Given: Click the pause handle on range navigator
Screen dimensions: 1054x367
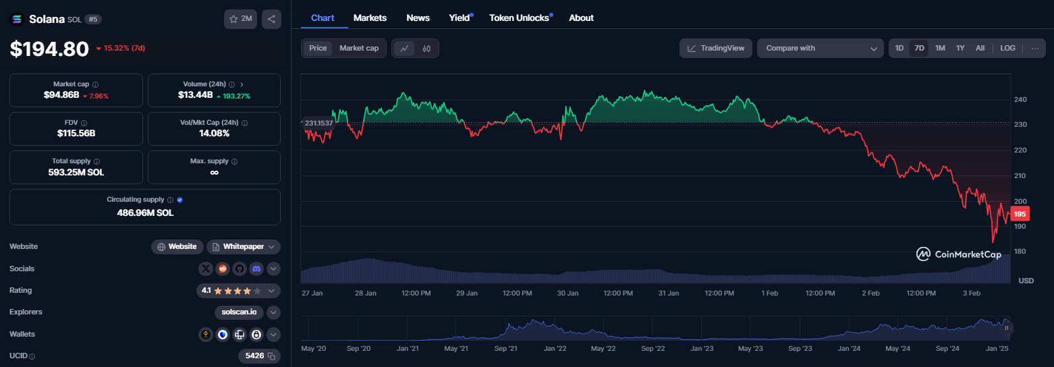Looking at the screenshot, I should tap(1007, 328).
